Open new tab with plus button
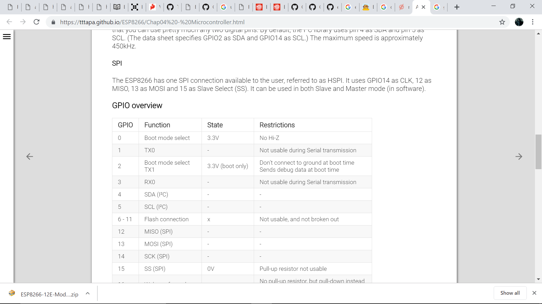 pos(457,7)
